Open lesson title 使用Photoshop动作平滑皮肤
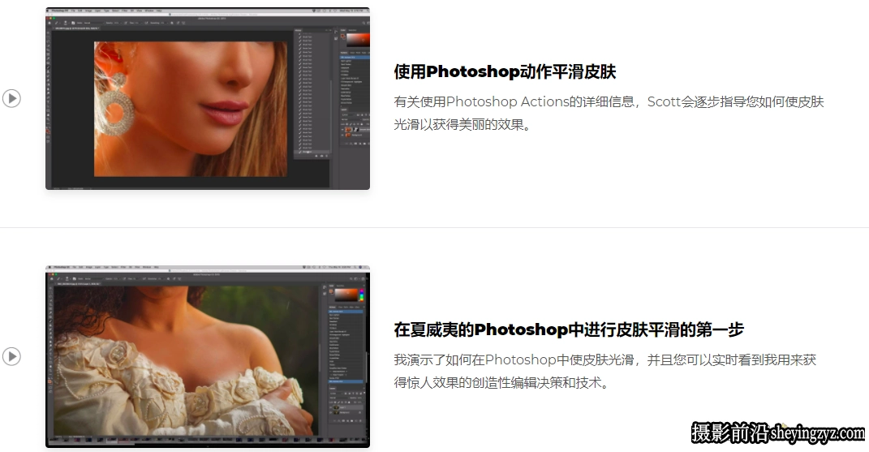 505,71
